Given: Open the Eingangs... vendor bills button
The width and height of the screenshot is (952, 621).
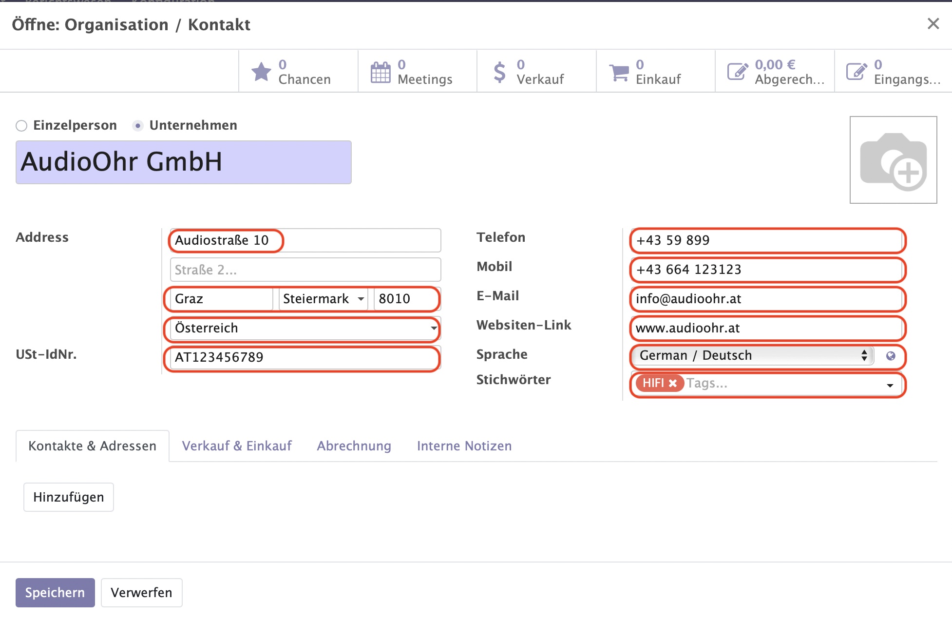Looking at the screenshot, I should [x=894, y=71].
